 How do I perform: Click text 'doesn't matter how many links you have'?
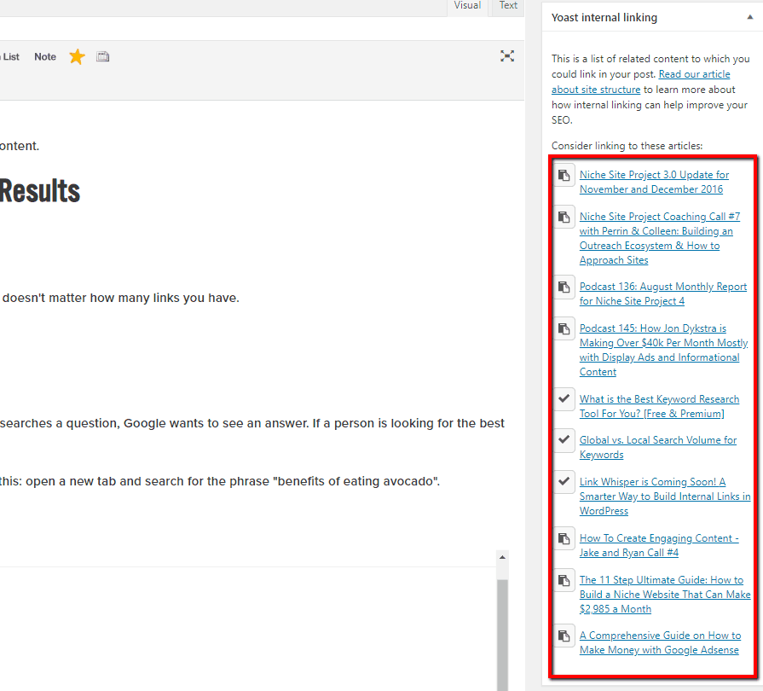click(121, 298)
